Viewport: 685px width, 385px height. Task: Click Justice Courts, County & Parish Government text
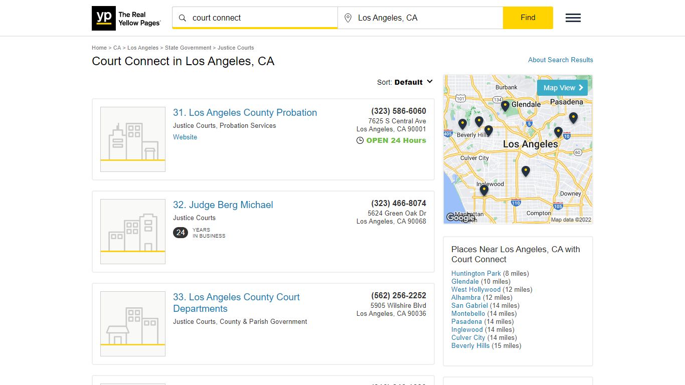240,321
